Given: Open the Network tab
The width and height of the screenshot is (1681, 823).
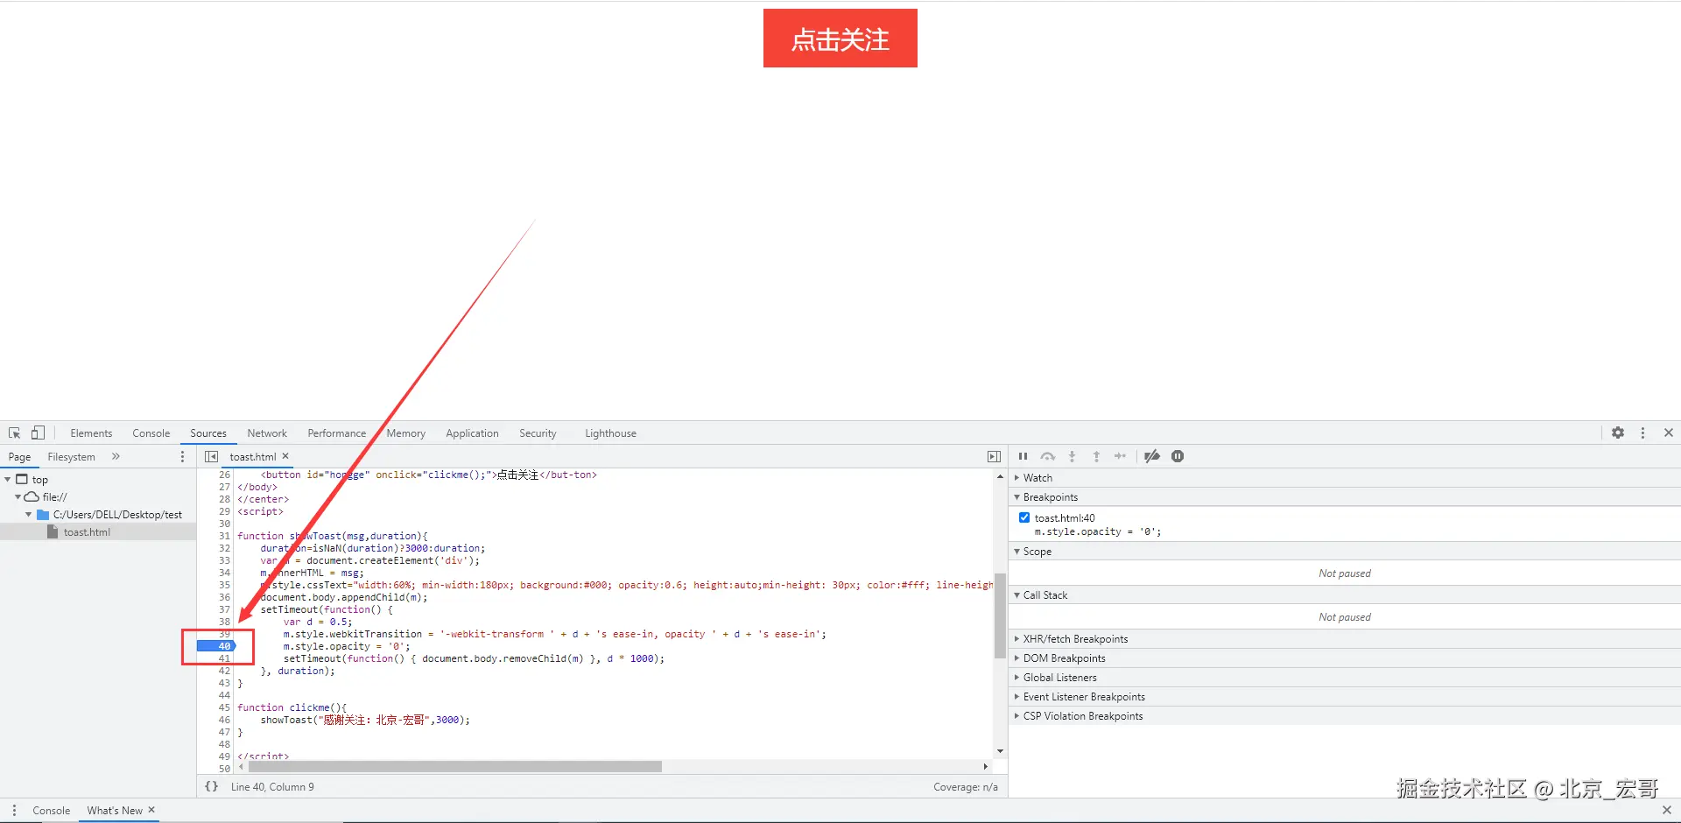Looking at the screenshot, I should pyautogui.click(x=267, y=433).
